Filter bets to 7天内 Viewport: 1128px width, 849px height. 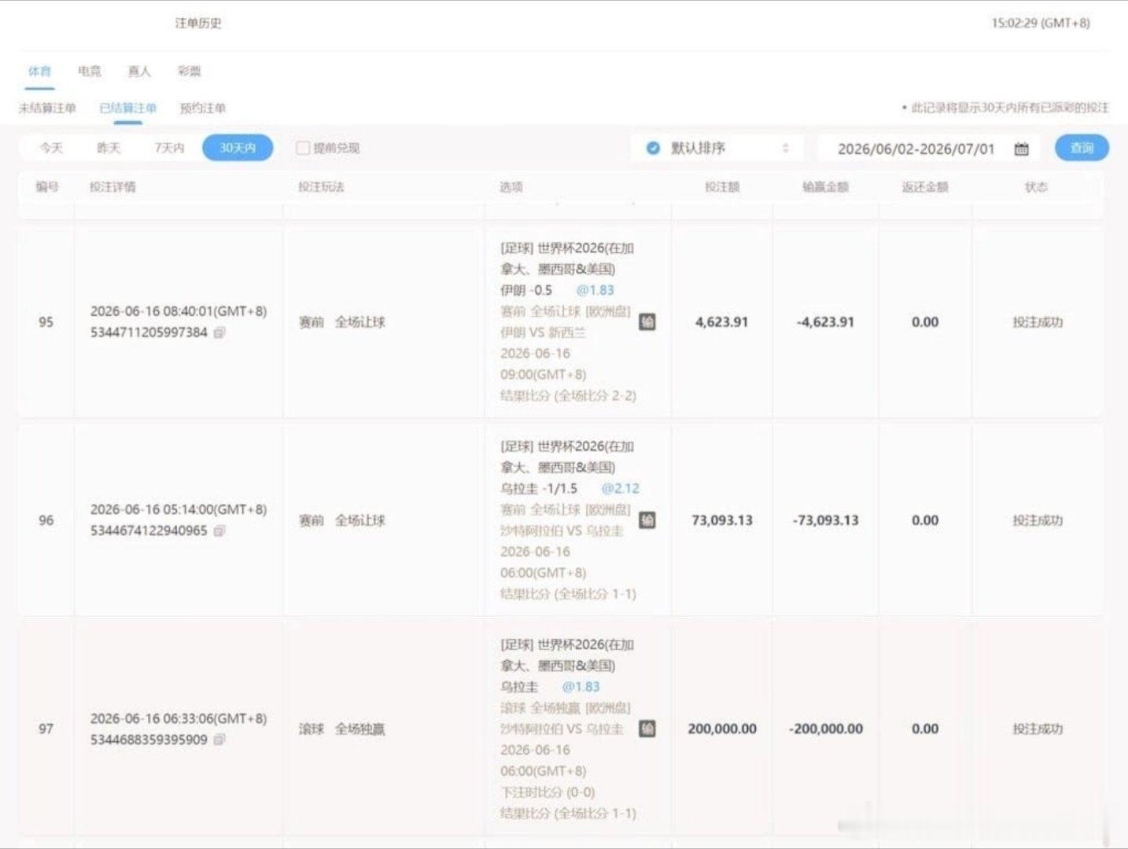[169, 148]
